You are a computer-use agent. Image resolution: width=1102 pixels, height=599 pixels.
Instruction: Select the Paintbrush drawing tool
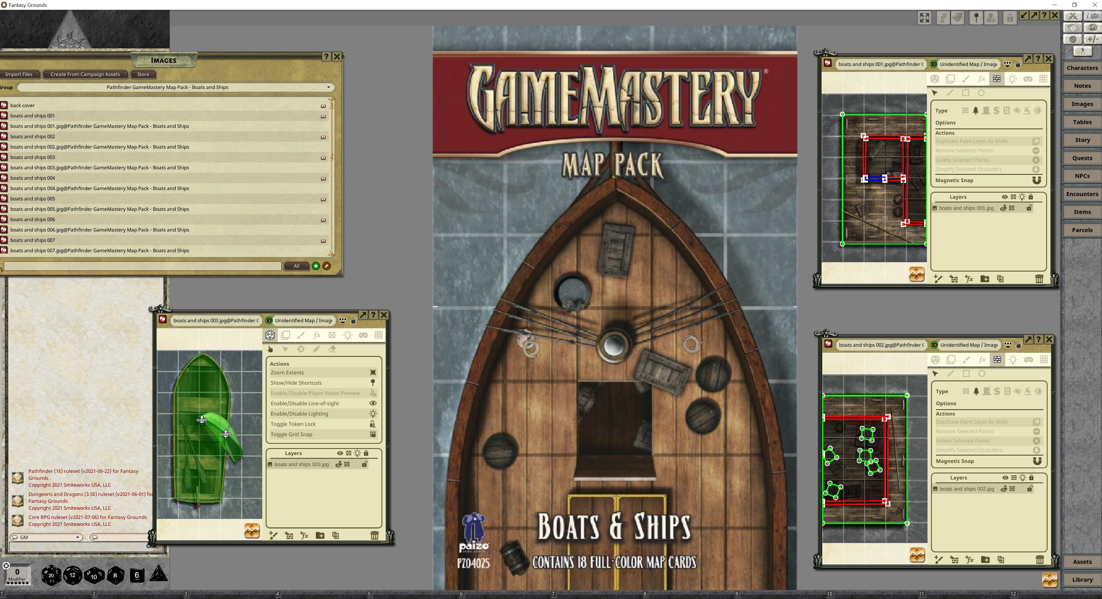(x=301, y=335)
